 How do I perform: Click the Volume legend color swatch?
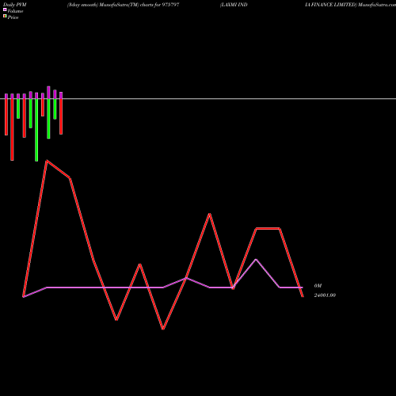(5, 10)
